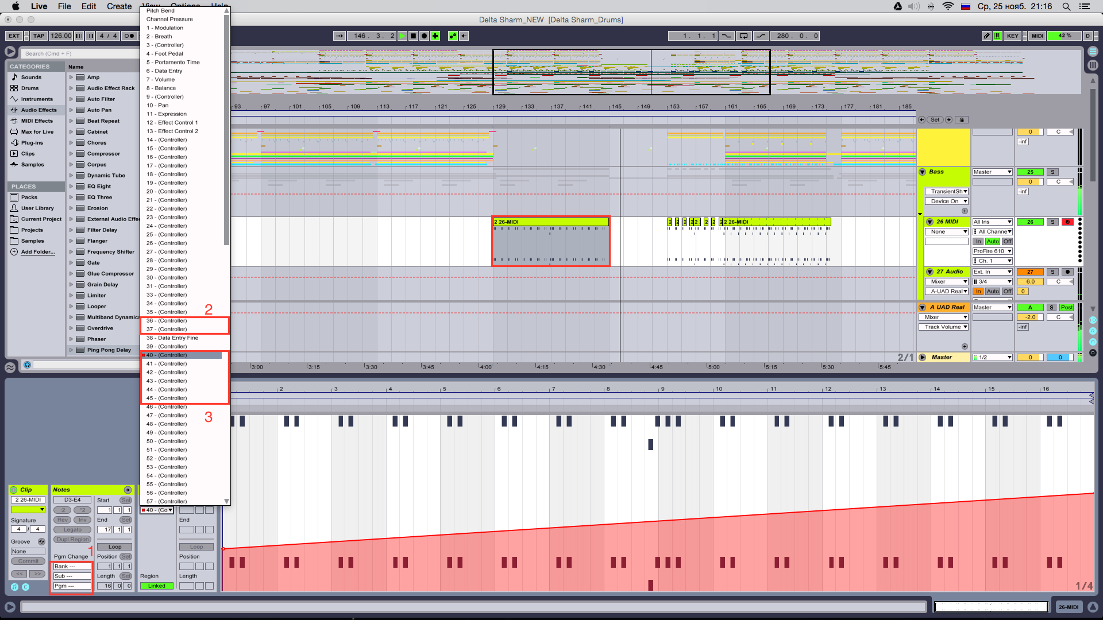Viewport: 1103px width, 620px height.
Task: Arm the 27 Audio track
Action: [x=1067, y=272]
